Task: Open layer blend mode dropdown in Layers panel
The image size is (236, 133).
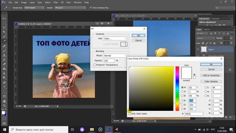Action: (205, 38)
